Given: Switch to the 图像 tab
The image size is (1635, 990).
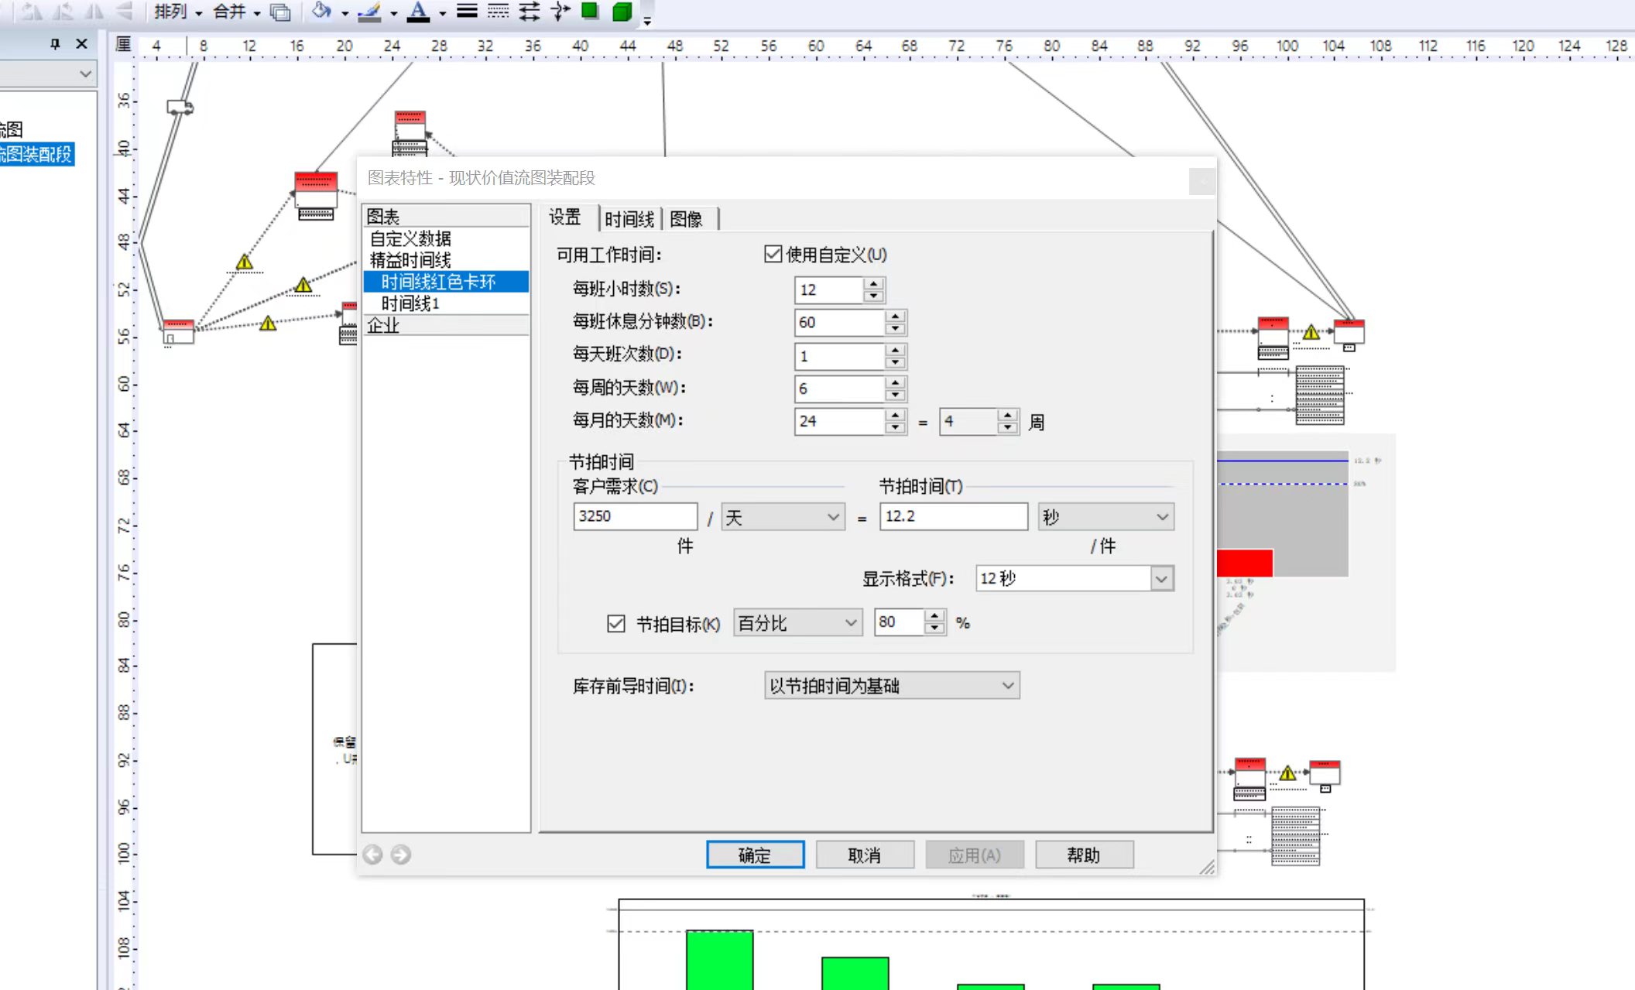Looking at the screenshot, I should (687, 219).
